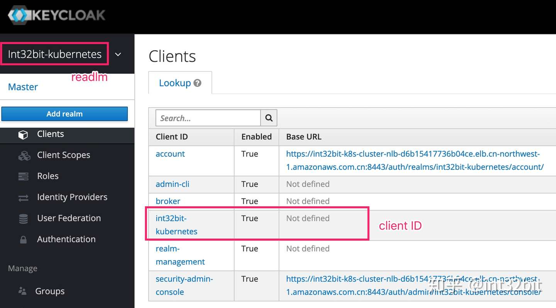Image resolution: width=556 pixels, height=308 pixels.
Task: Click the Authentication lock icon
Action: tap(24, 240)
